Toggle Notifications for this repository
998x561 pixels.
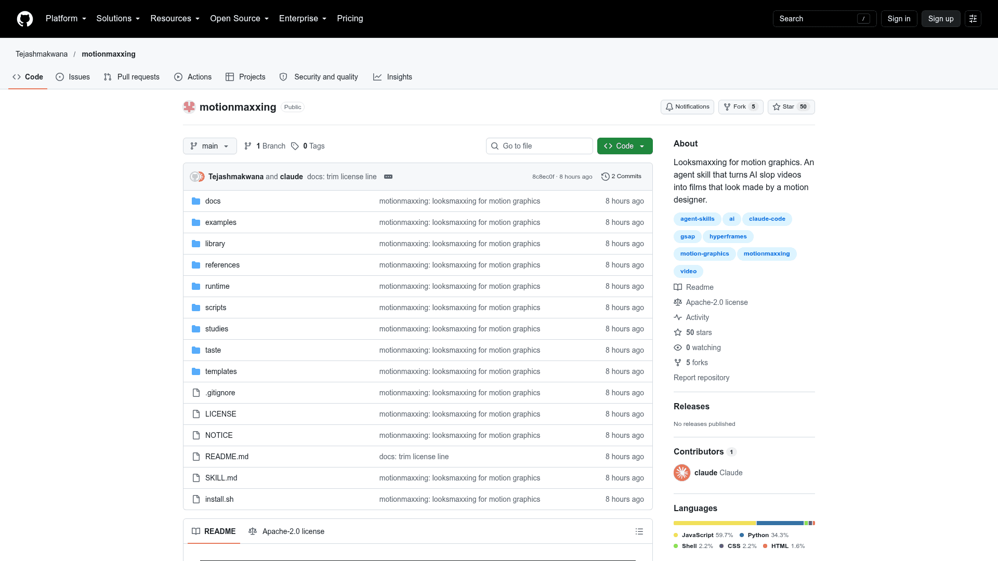[x=687, y=107]
